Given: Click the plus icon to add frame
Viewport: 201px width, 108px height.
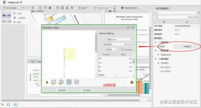Looking at the screenshot, I should tap(132, 82).
